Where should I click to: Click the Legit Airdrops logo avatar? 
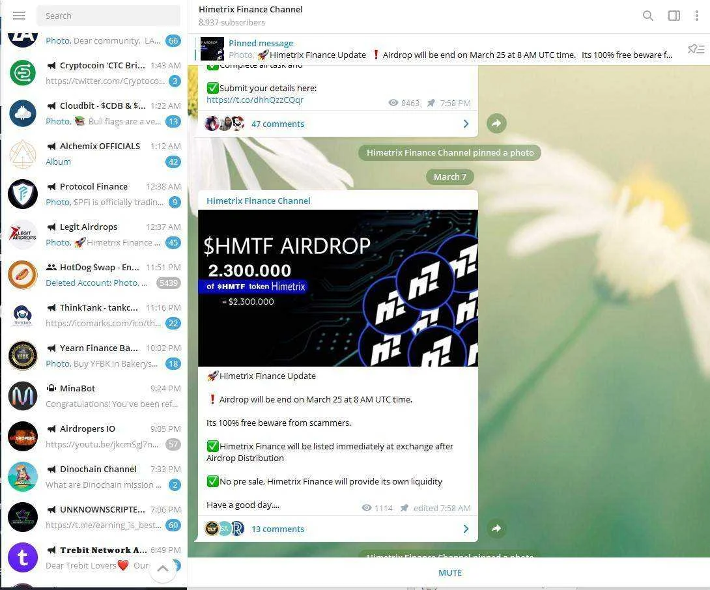[23, 234]
